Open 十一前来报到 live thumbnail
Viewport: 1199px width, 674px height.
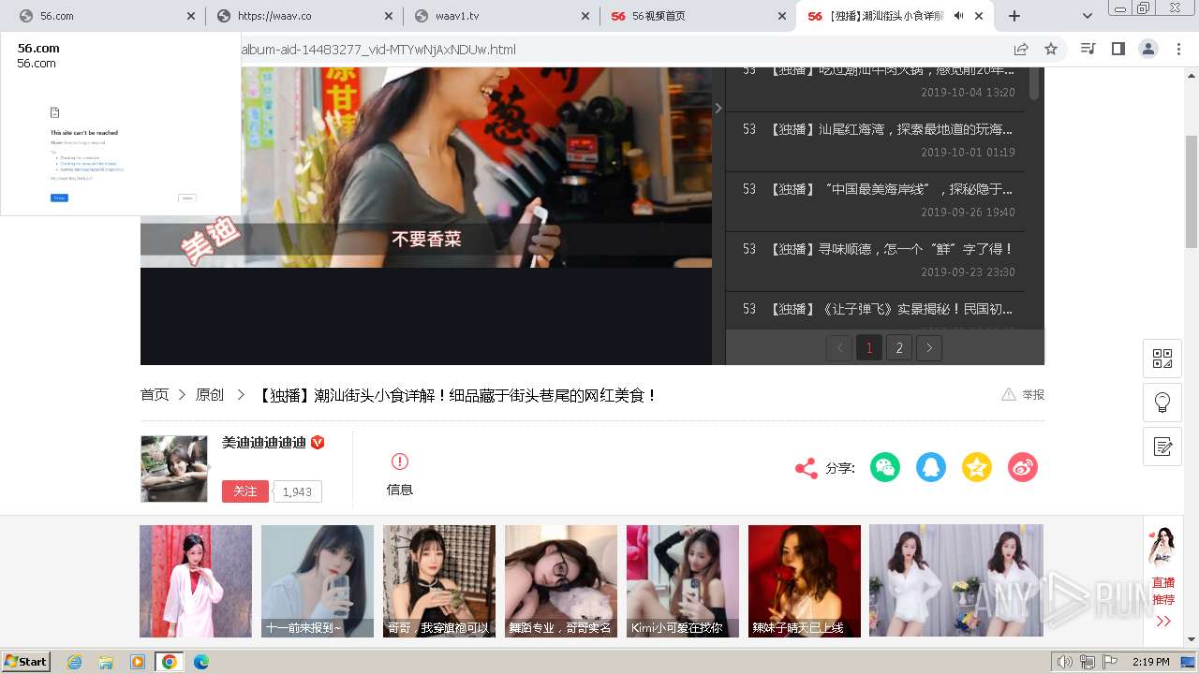click(x=318, y=581)
